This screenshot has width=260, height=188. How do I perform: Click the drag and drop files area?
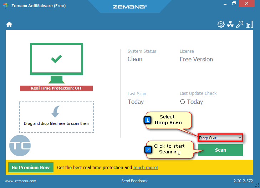56,117
